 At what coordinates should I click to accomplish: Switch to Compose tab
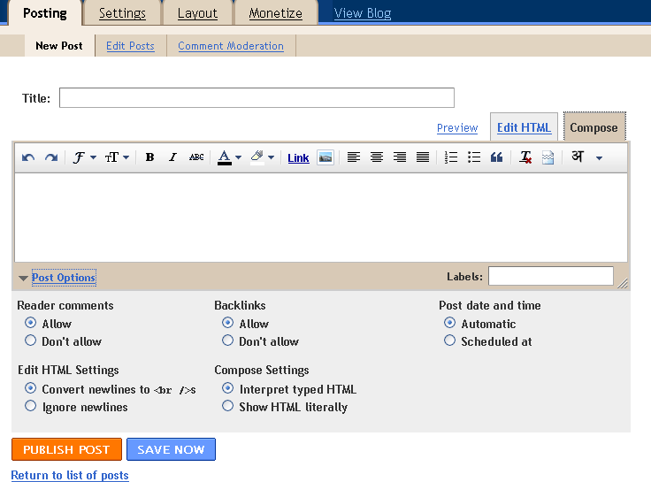click(594, 127)
